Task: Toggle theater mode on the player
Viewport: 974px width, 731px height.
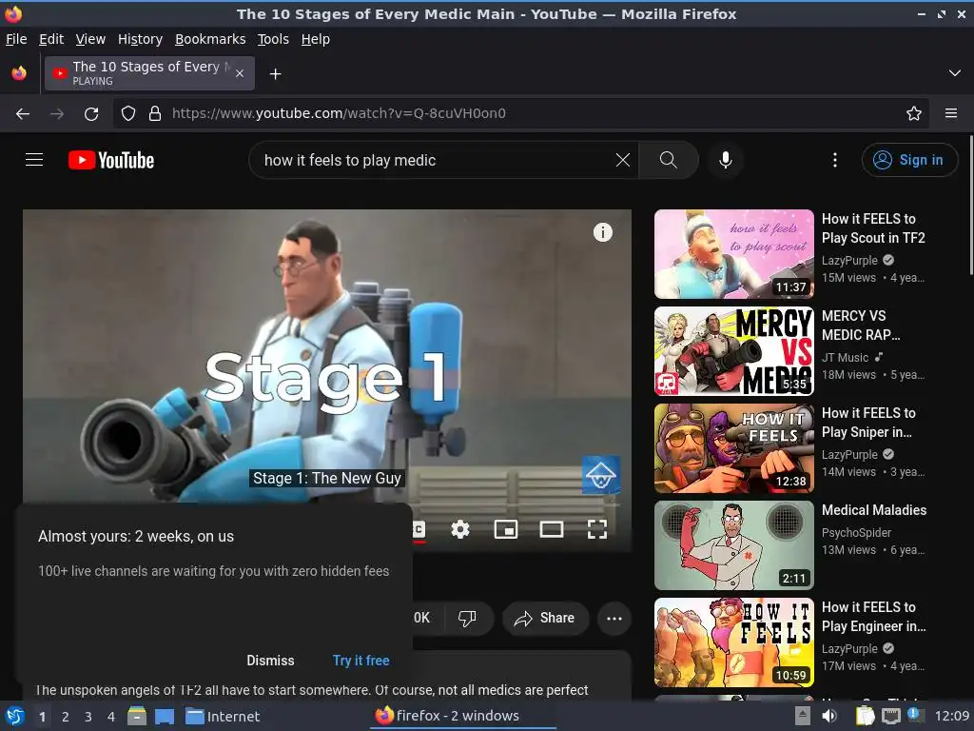Action: coord(551,529)
